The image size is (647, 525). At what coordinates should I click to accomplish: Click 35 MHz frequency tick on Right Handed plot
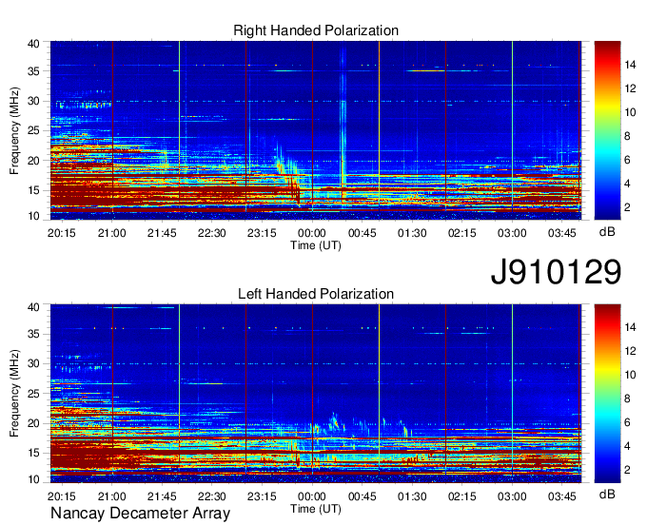point(33,71)
